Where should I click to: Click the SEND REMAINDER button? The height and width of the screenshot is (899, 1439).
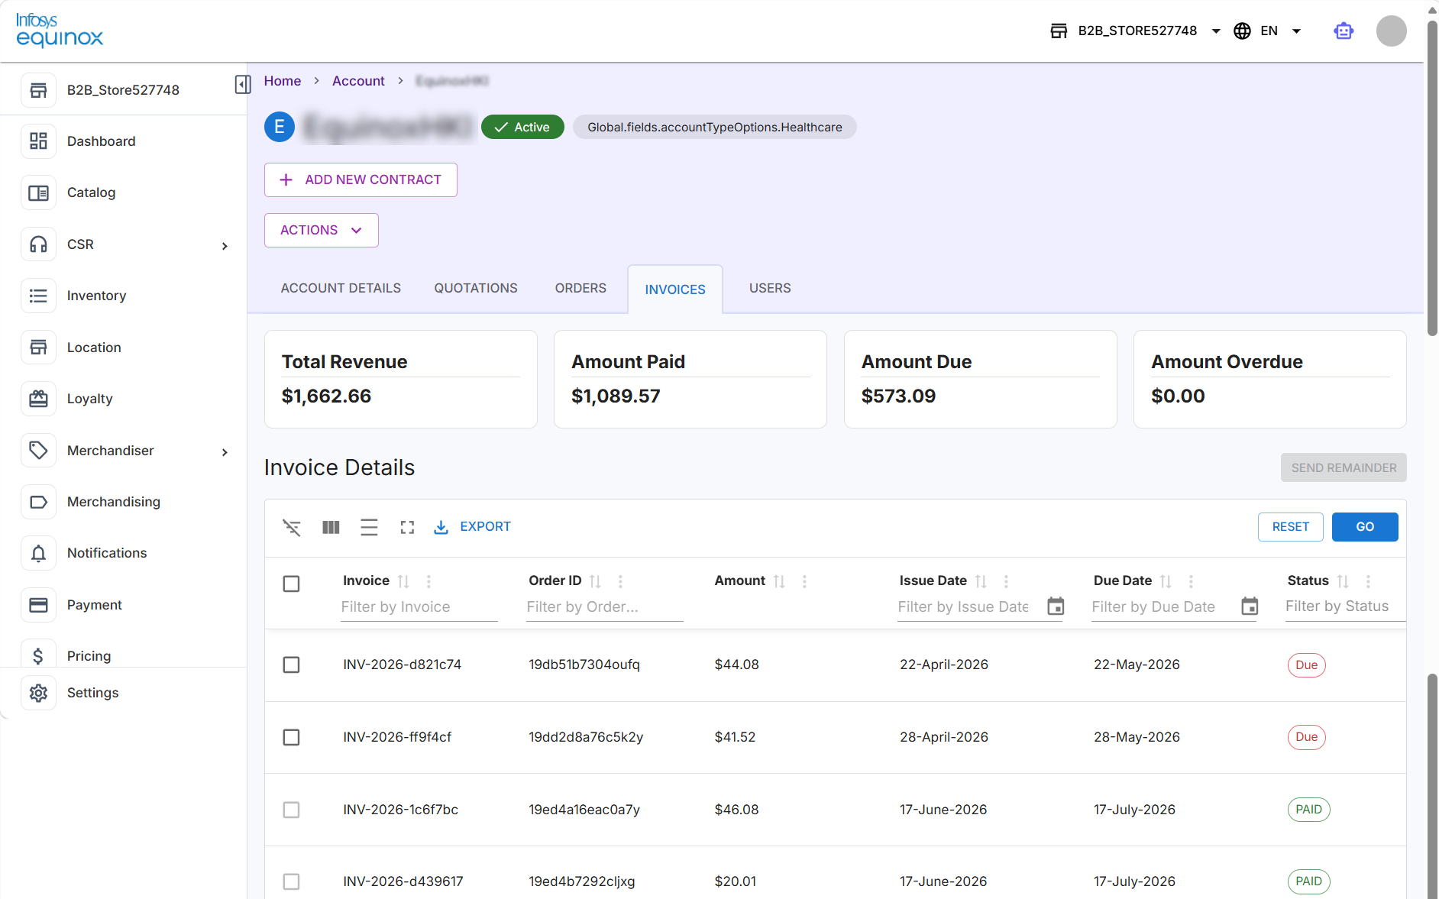[x=1344, y=467]
